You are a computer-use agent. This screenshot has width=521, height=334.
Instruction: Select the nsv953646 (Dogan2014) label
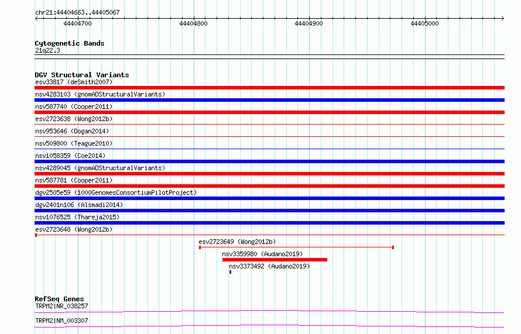(72, 131)
